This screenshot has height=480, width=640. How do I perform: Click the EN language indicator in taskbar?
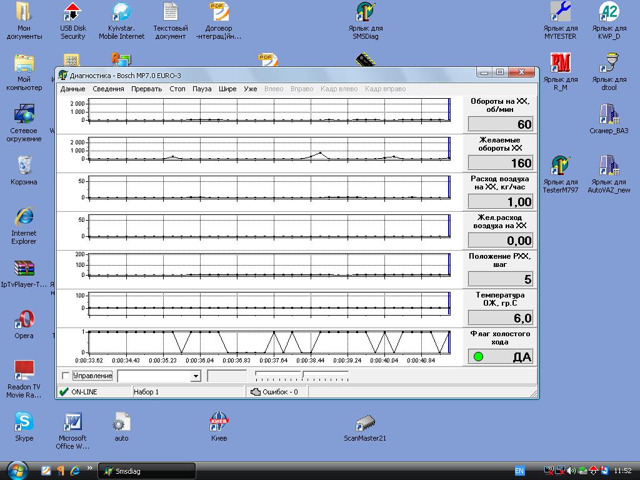pyautogui.click(x=519, y=471)
